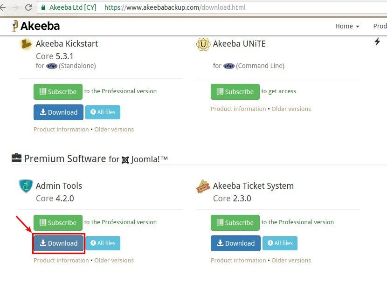387x282 pixels.
Task: Open the Home dropdown menu
Action: coord(347,26)
